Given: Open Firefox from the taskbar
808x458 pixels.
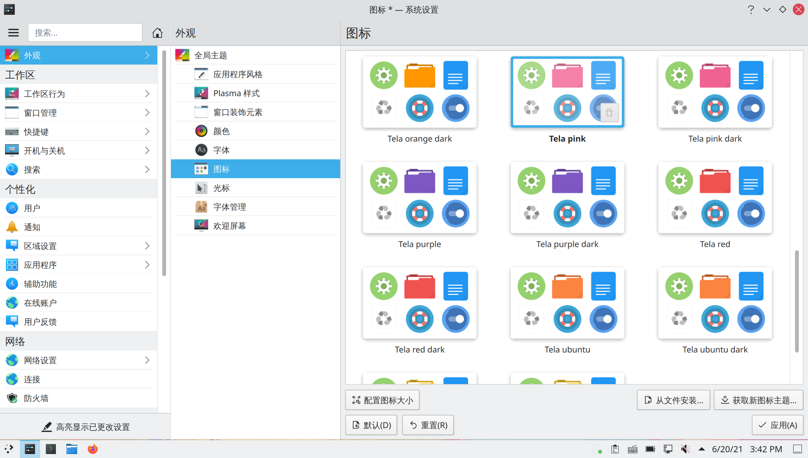Looking at the screenshot, I should 92,449.
